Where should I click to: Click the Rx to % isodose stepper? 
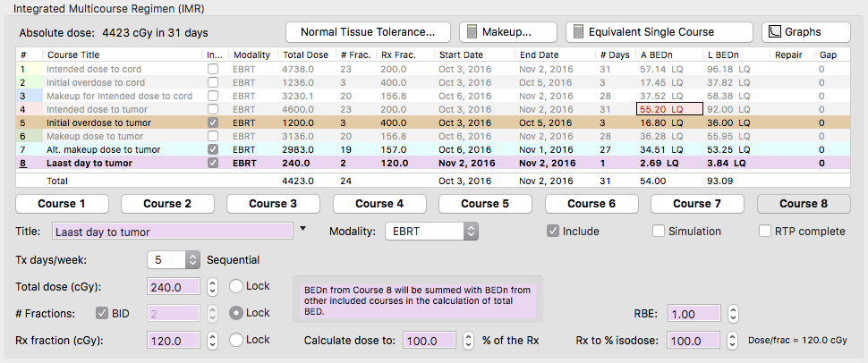click(732, 341)
